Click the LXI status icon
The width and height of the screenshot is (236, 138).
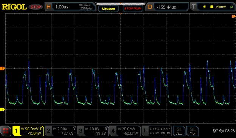coord(215,131)
